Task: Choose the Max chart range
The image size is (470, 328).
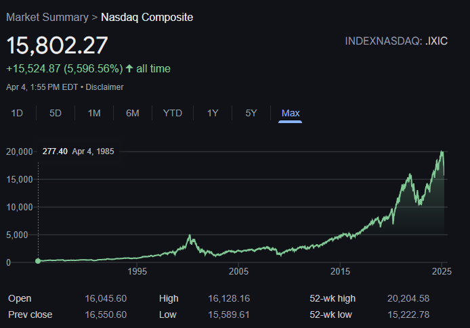Action: click(291, 113)
